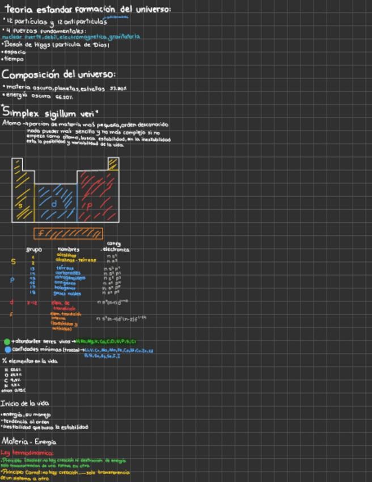Click the bullet "inestabilidad que busca la estabilidad"
The height and width of the screenshot is (482, 372).
[44, 427]
